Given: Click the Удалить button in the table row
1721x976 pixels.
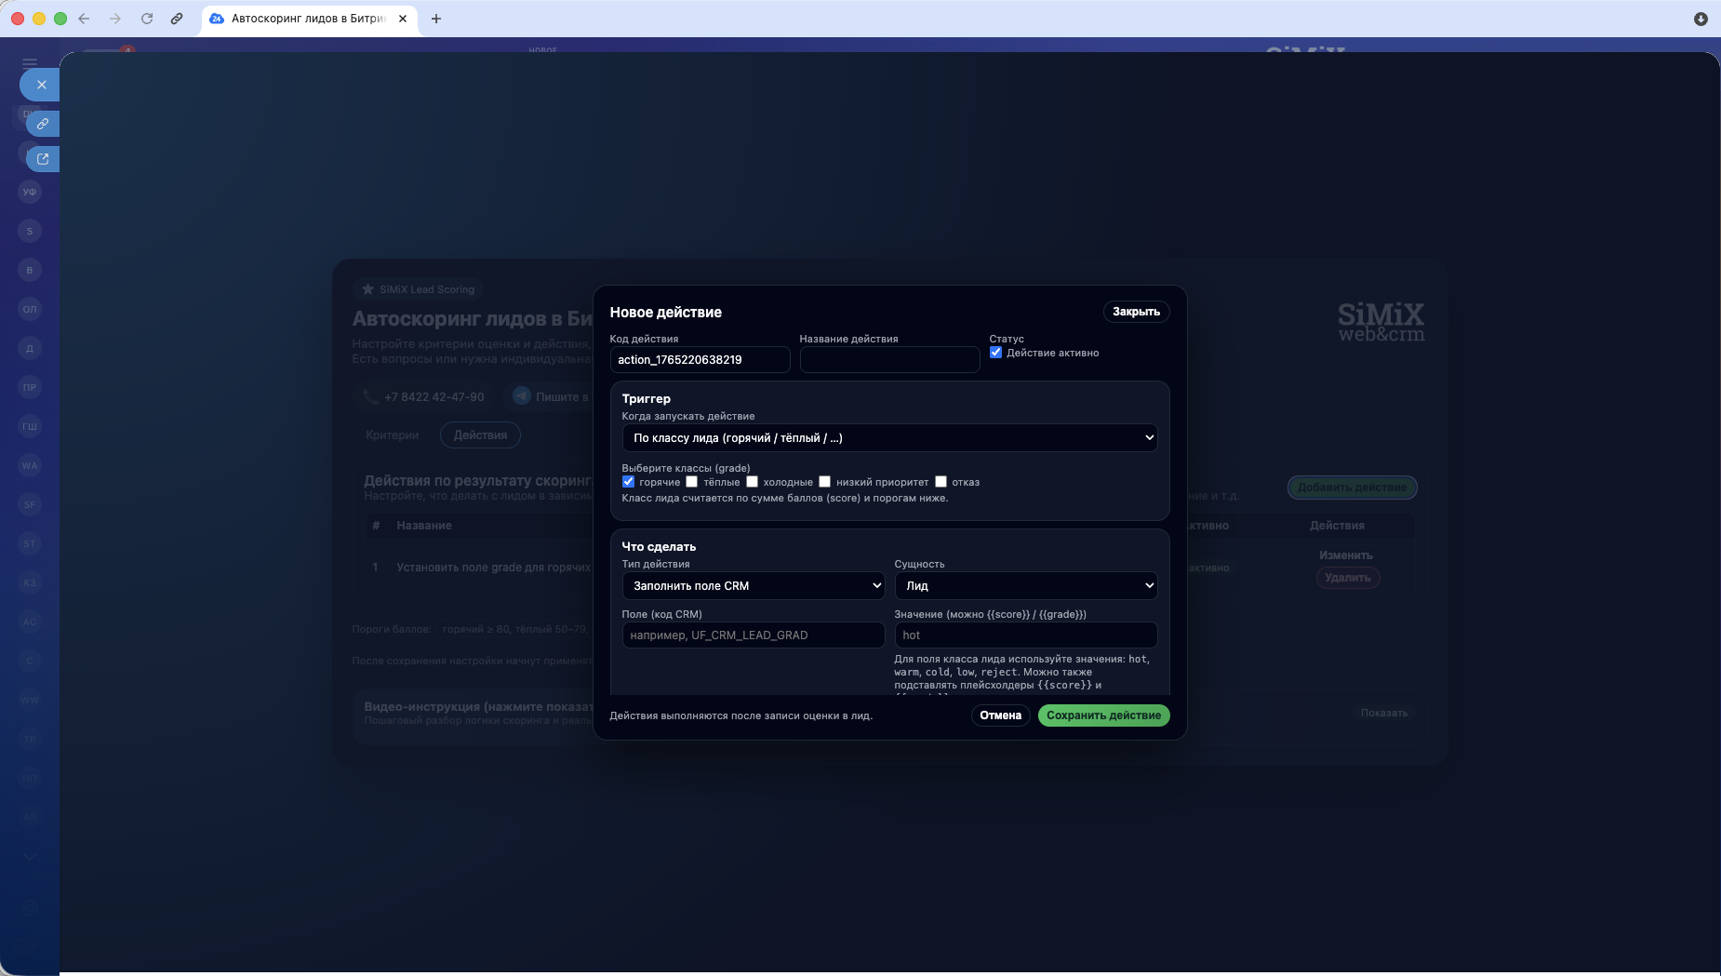Looking at the screenshot, I should [x=1347, y=578].
